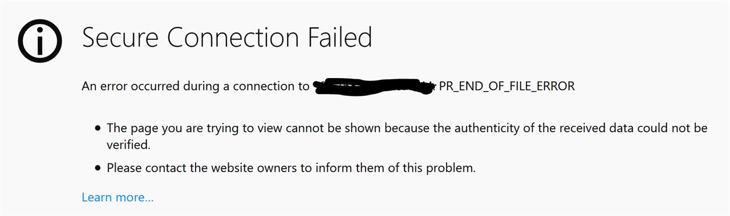Click the second bullet point dot

pos(98,169)
